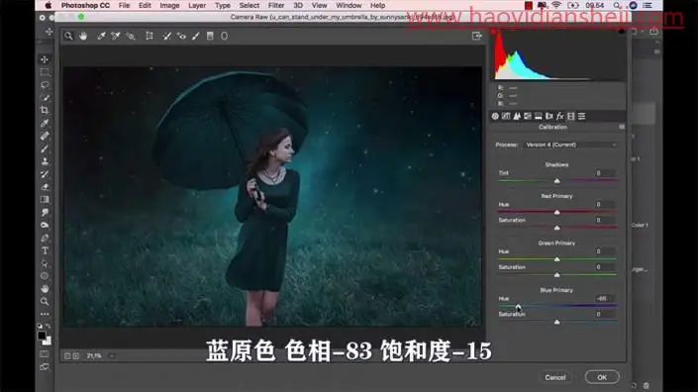Click the Shadows Tint slider handle
This screenshot has width=698, height=392.
tap(556, 180)
